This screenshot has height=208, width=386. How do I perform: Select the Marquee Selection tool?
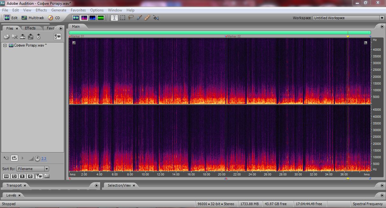(x=122, y=18)
